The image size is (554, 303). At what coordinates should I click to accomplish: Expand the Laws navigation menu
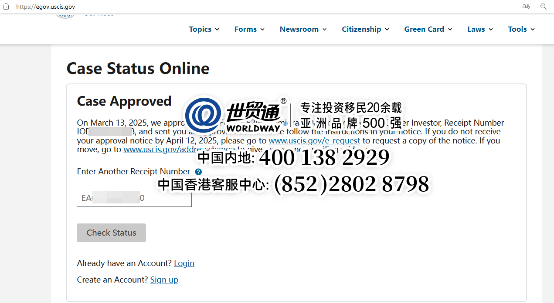480,29
